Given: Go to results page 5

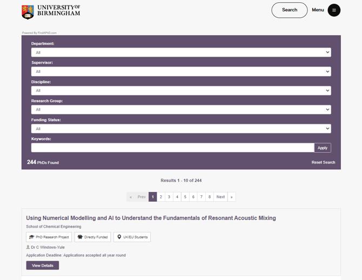Looking at the screenshot, I should tap(185, 197).
